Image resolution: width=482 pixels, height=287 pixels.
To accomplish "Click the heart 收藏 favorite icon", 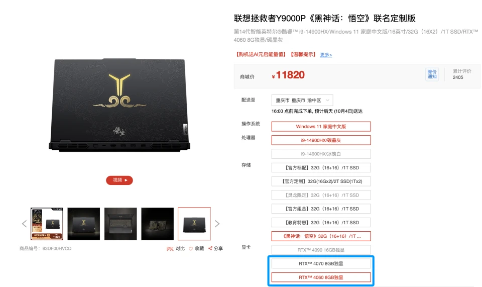I will tap(191, 248).
